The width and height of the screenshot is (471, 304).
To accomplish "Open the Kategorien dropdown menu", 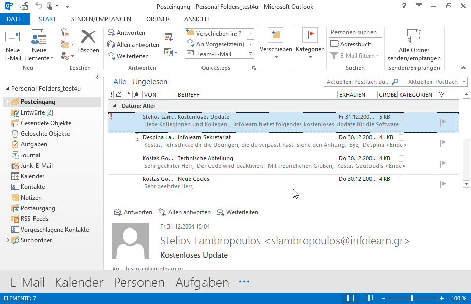I will point(310,44).
